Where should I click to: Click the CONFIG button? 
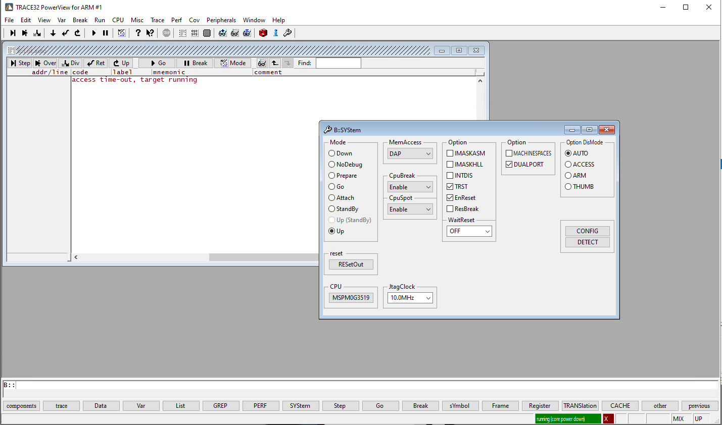point(587,231)
